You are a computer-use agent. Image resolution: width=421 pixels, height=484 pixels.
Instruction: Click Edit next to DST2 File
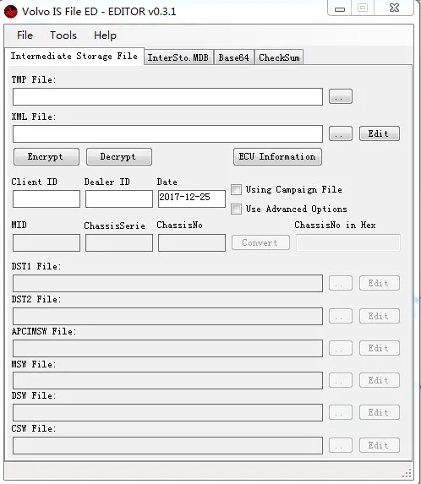tap(380, 316)
